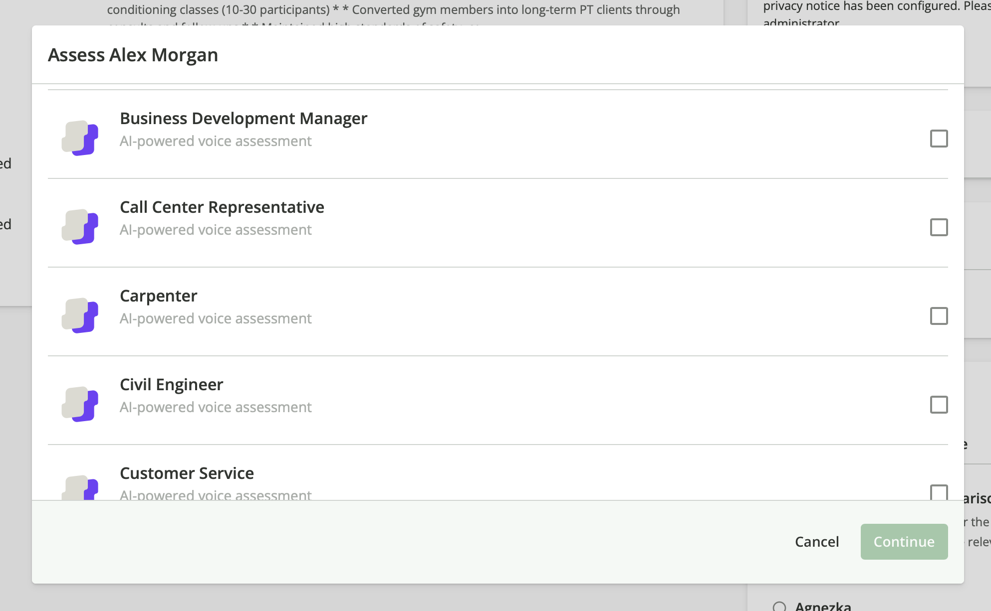Choose the Call Center Representative title
991x611 pixels.
click(222, 207)
